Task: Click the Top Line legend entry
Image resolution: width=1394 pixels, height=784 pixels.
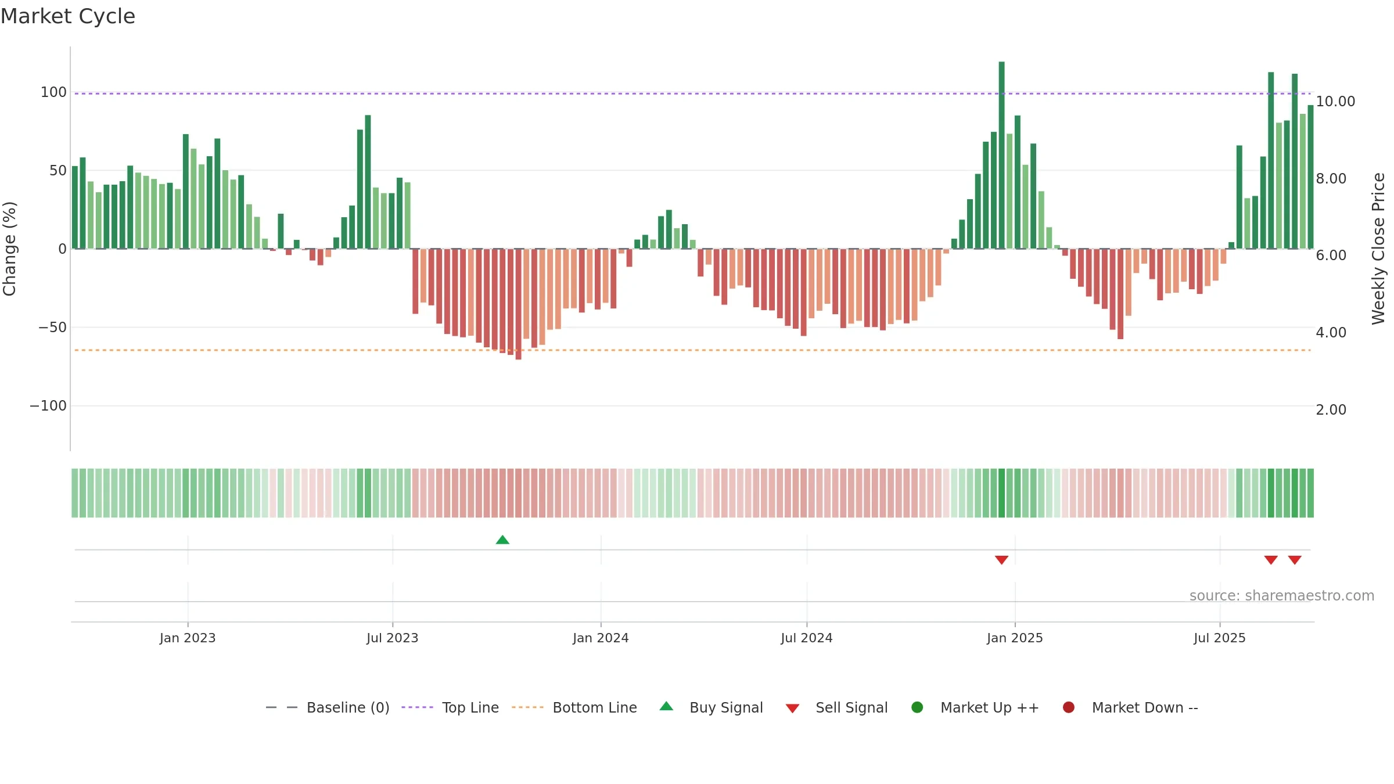Action: click(450, 707)
